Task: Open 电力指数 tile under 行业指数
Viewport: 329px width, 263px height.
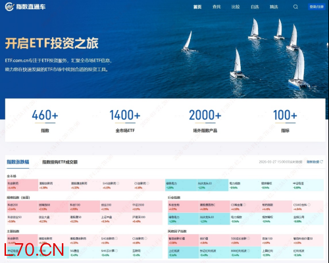Action: point(245,219)
